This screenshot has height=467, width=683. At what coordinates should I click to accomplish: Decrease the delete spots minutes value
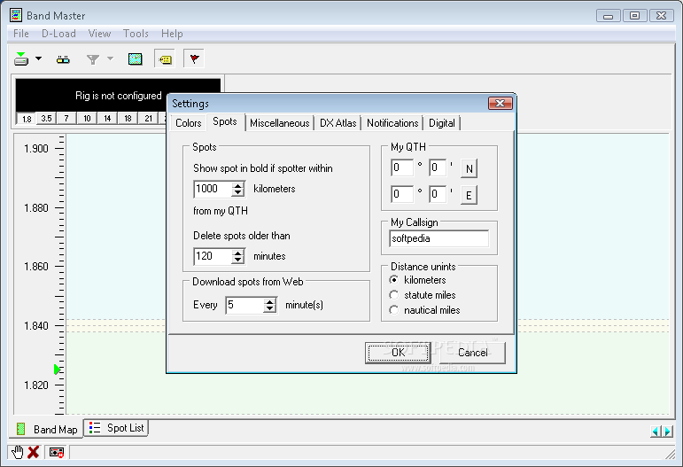tap(237, 260)
